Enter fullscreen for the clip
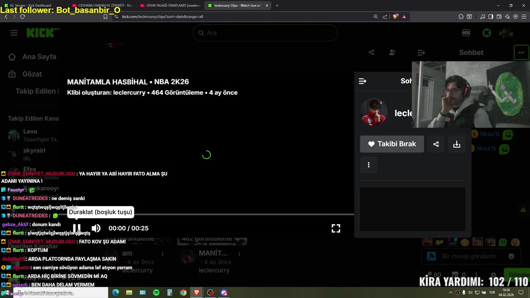530x298 pixels. point(336,228)
